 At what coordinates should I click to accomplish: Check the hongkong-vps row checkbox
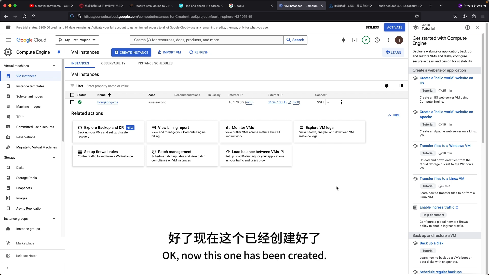72,102
